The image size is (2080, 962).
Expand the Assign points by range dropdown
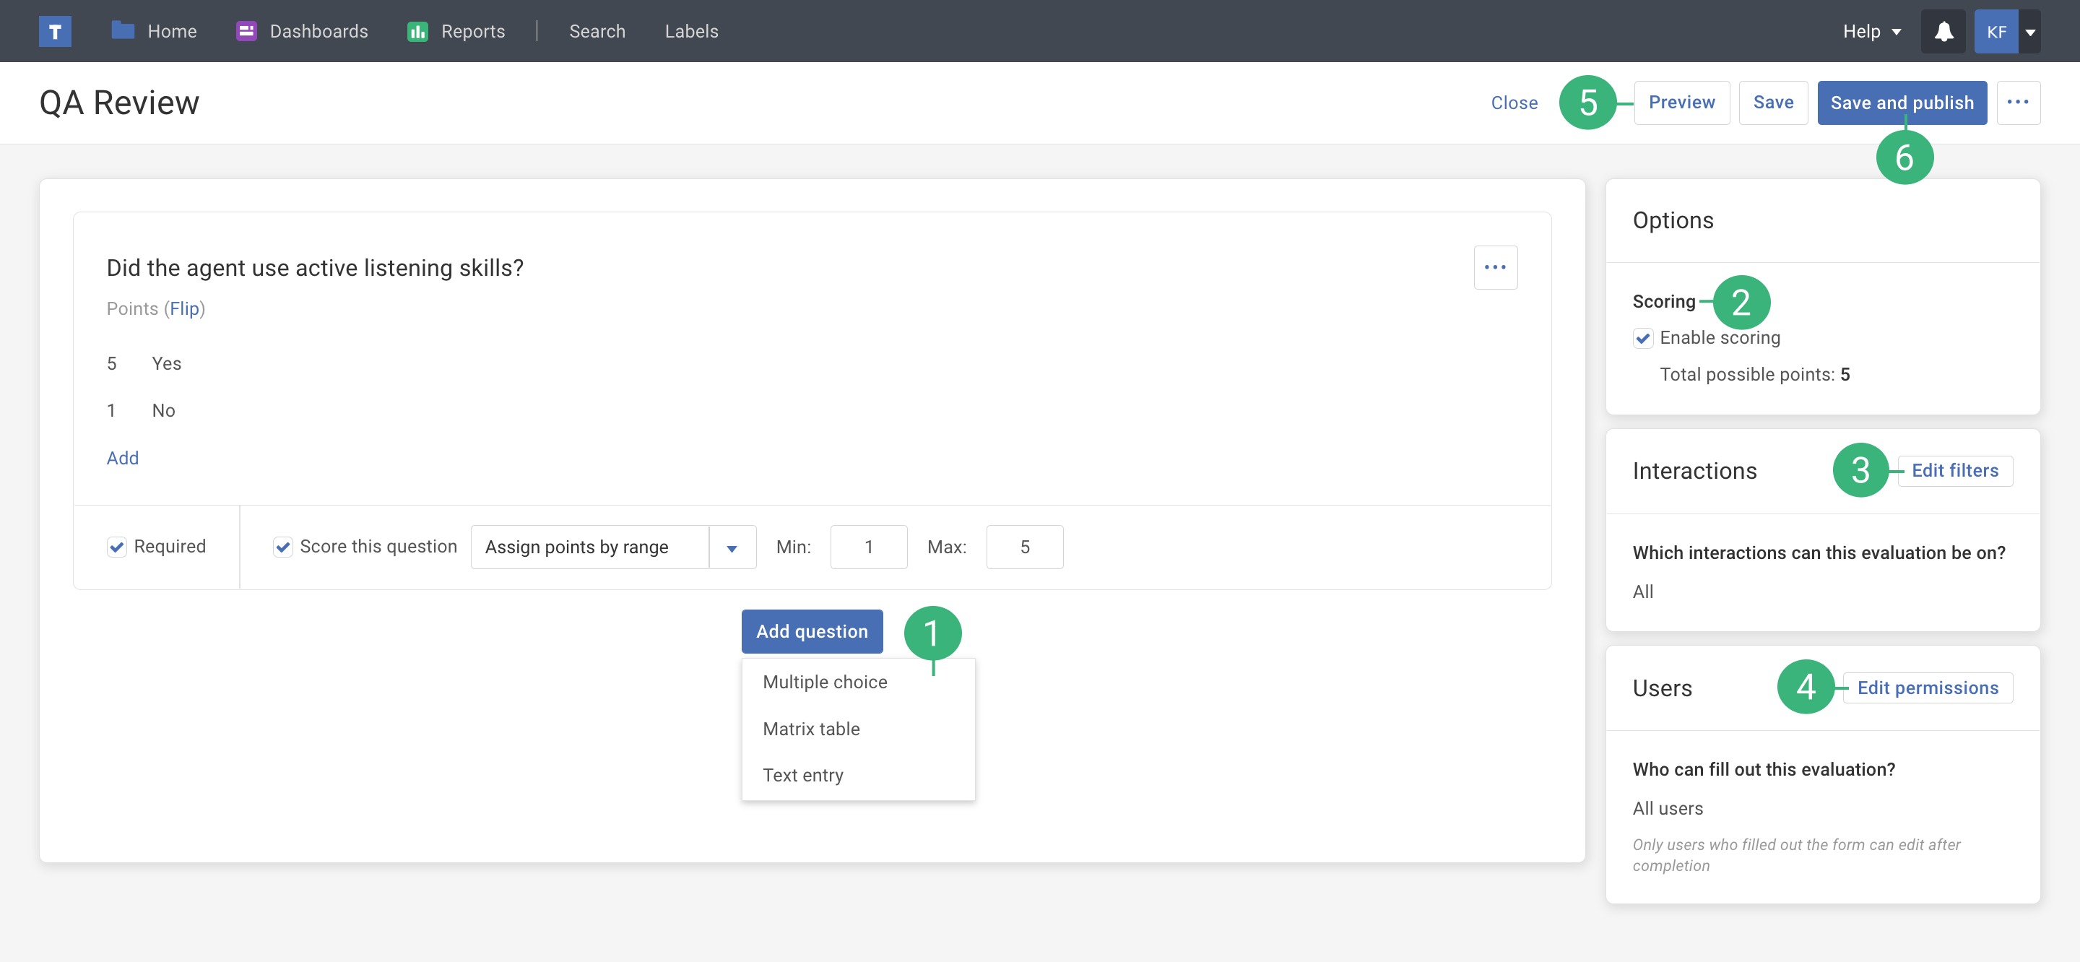(732, 547)
